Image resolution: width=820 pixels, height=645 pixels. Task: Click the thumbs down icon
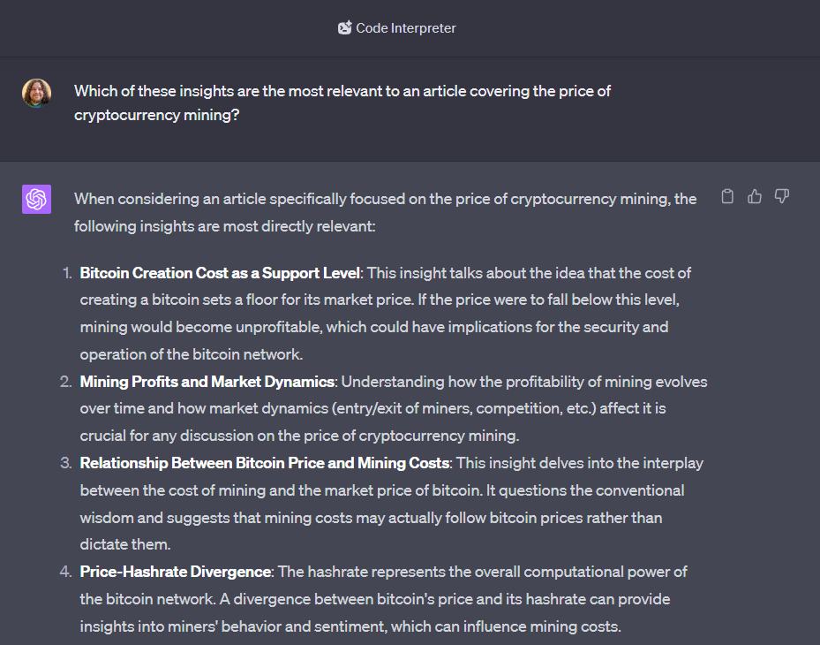click(782, 196)
